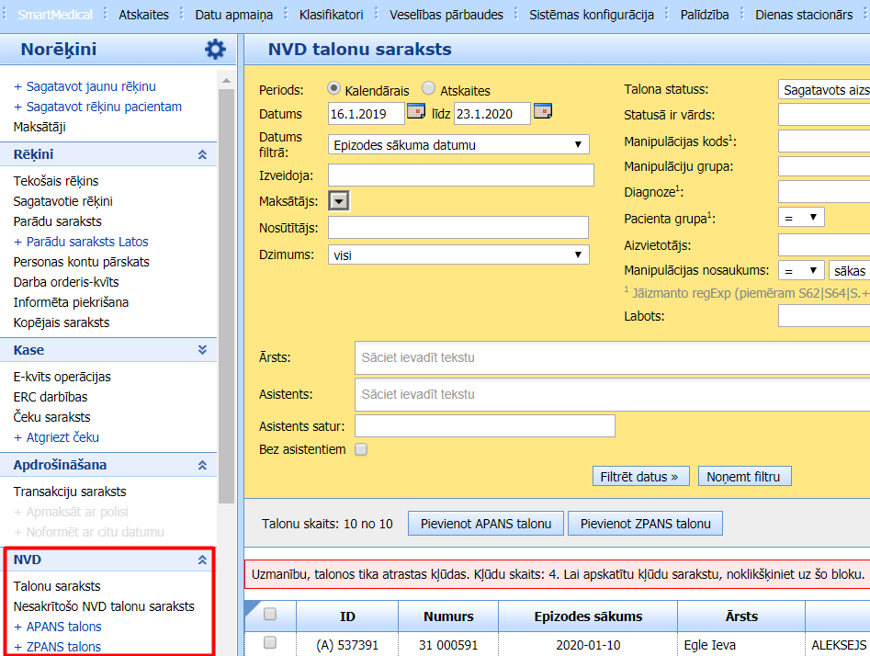
Task: Open calendar picker for start date
Action: [x=416, y=113]
